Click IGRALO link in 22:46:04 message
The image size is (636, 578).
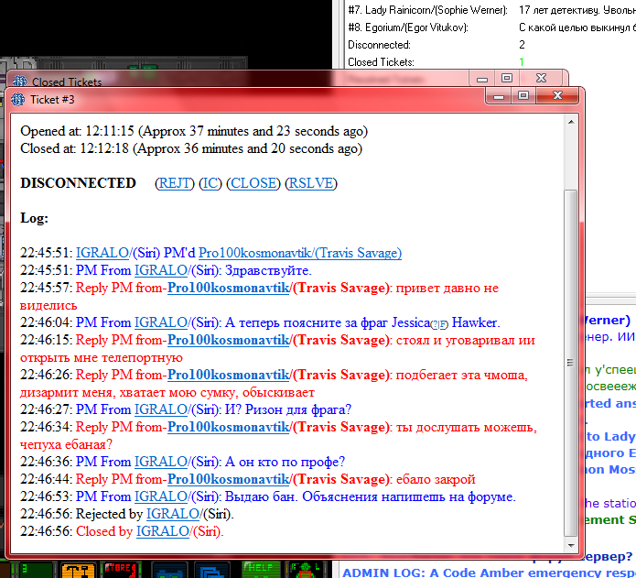click(161, 322)
